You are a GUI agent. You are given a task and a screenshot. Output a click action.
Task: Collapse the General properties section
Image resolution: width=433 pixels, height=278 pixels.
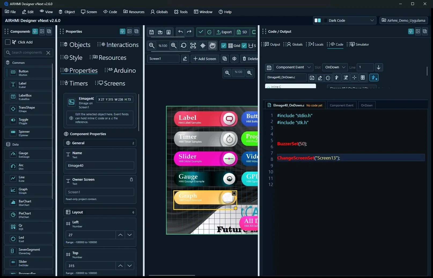(100, 143)
